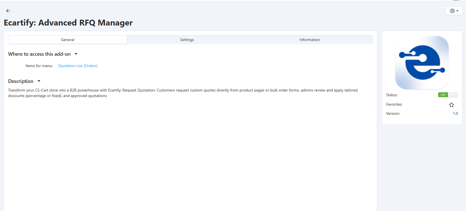The height and width of the screenshot is (211, 466).
Task: Open the Quotation List (Orders) link
Action: click(78, 66)
